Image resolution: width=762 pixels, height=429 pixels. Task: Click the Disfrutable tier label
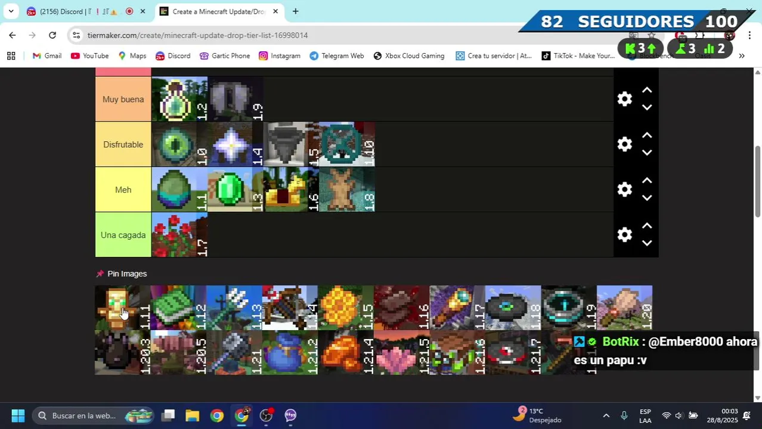pyautogui.click(x=123, y=145)
